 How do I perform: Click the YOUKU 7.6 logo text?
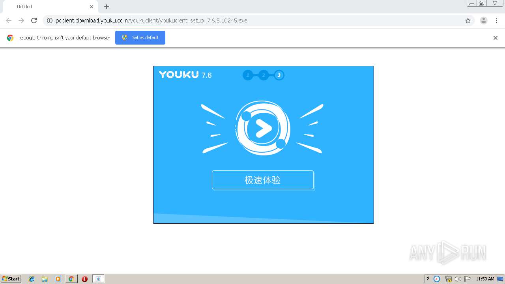point(185,75)
